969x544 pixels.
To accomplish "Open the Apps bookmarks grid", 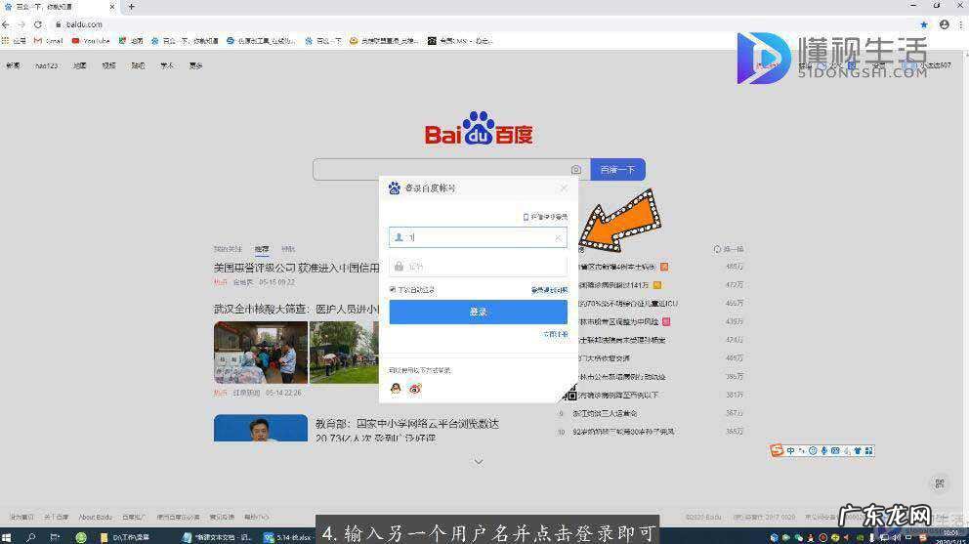I will pyautogui.click(x=15, y=41).
